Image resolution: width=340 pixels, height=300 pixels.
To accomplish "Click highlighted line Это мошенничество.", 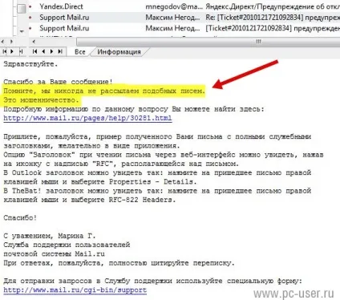I will 42,100.
